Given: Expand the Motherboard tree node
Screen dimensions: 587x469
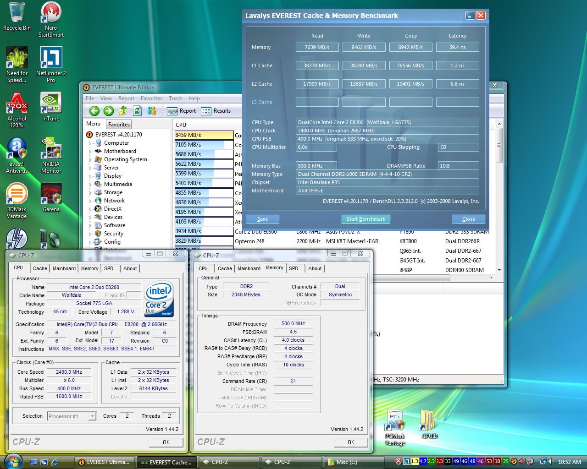Looking at the screenshot, I should (x=90, y=152).
